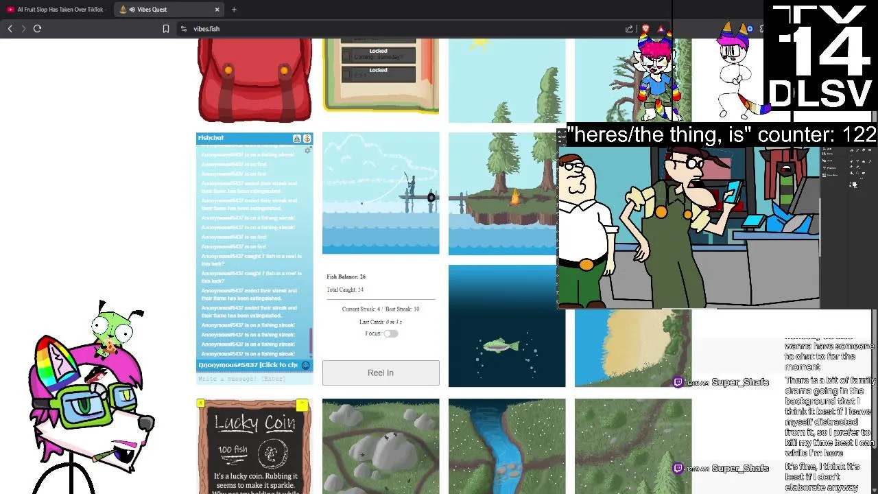Viewport: 878px width, 494px height.
Task: Click the blue river map tile
Action: tap(507, 446)
